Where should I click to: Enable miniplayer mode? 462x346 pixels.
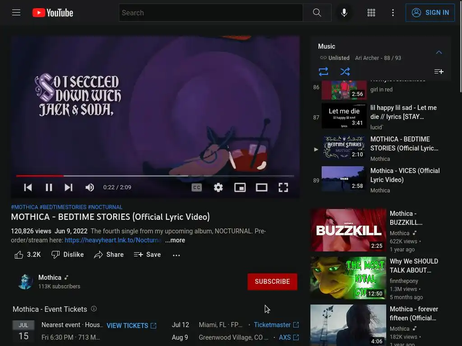click(240, 187)
